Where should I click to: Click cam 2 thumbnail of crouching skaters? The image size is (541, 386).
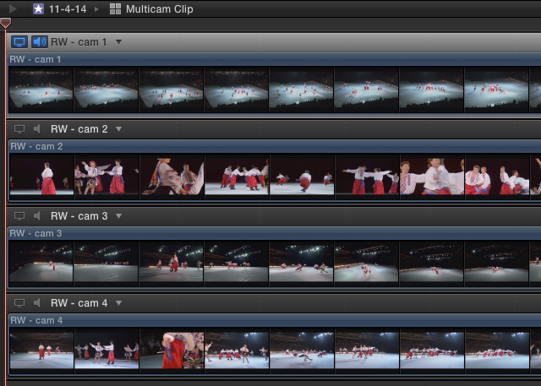coord(302,177)
